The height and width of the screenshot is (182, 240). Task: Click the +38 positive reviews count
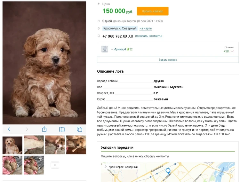(x=226, y=51)
